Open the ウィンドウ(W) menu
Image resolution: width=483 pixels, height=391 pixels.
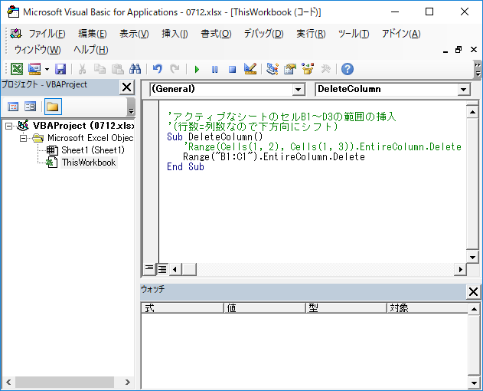[38, 49]
